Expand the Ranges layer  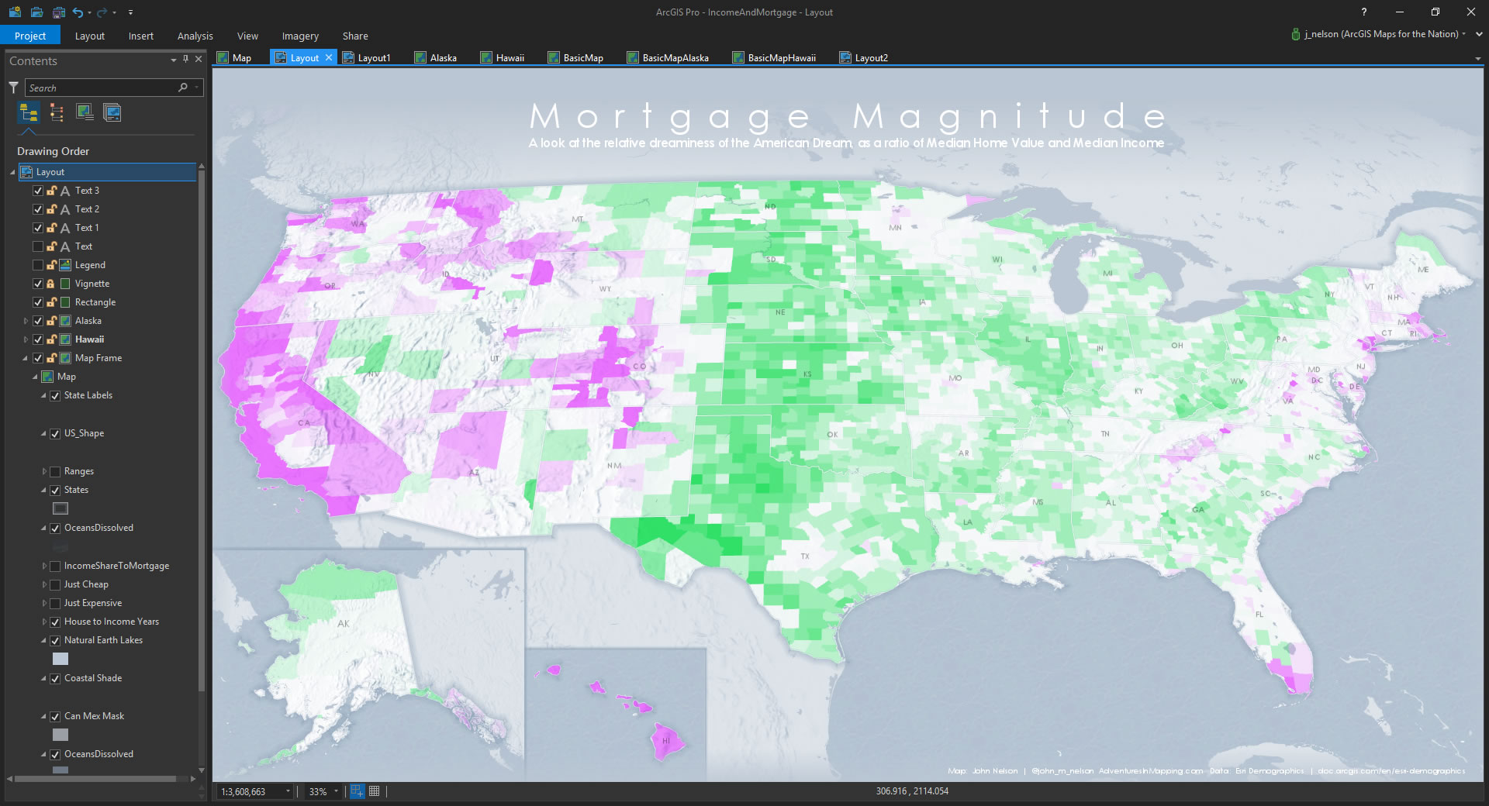[44, 471]
